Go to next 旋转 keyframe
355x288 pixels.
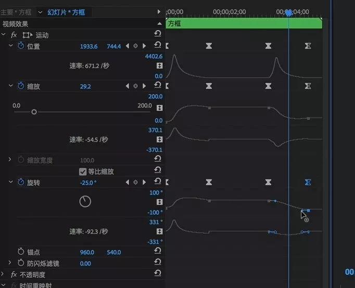[x=144, y=182]
